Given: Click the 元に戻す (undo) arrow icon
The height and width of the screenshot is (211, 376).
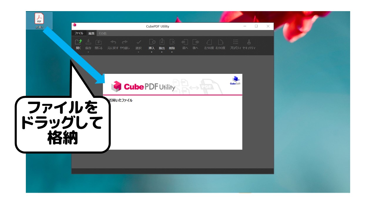Looking at the screenshot, I should (x=113, y=42).
